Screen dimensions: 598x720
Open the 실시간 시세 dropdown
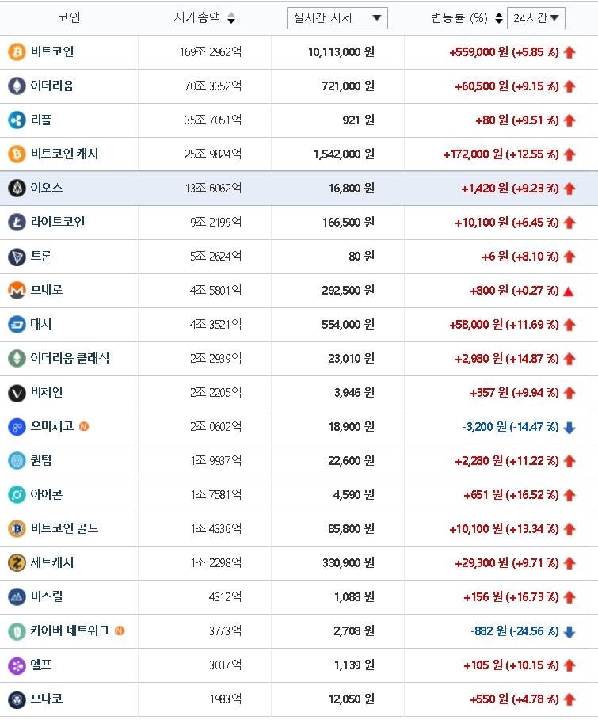[337, 18]
